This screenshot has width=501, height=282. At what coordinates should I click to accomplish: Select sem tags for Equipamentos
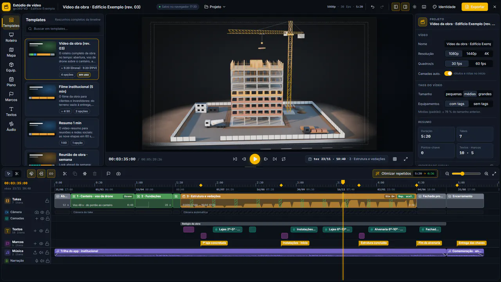tap(481, 104)
